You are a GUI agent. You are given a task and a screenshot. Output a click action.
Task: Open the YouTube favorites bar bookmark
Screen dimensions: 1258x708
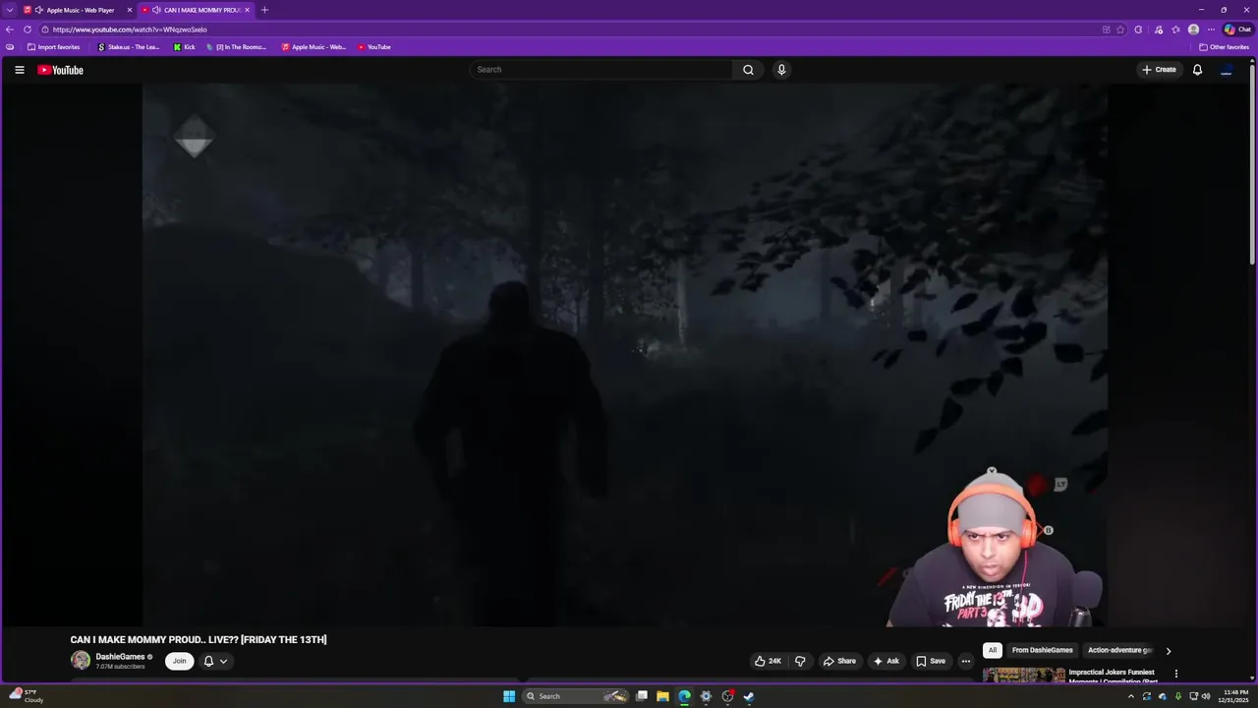point(374,47)
